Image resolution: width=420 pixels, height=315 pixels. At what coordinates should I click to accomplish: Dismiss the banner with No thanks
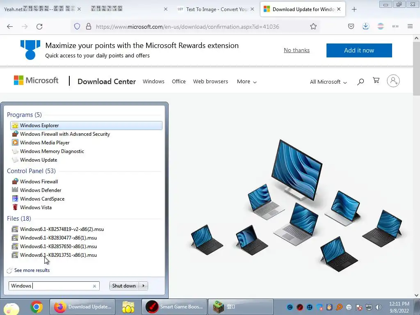click(x=297, y=50)
